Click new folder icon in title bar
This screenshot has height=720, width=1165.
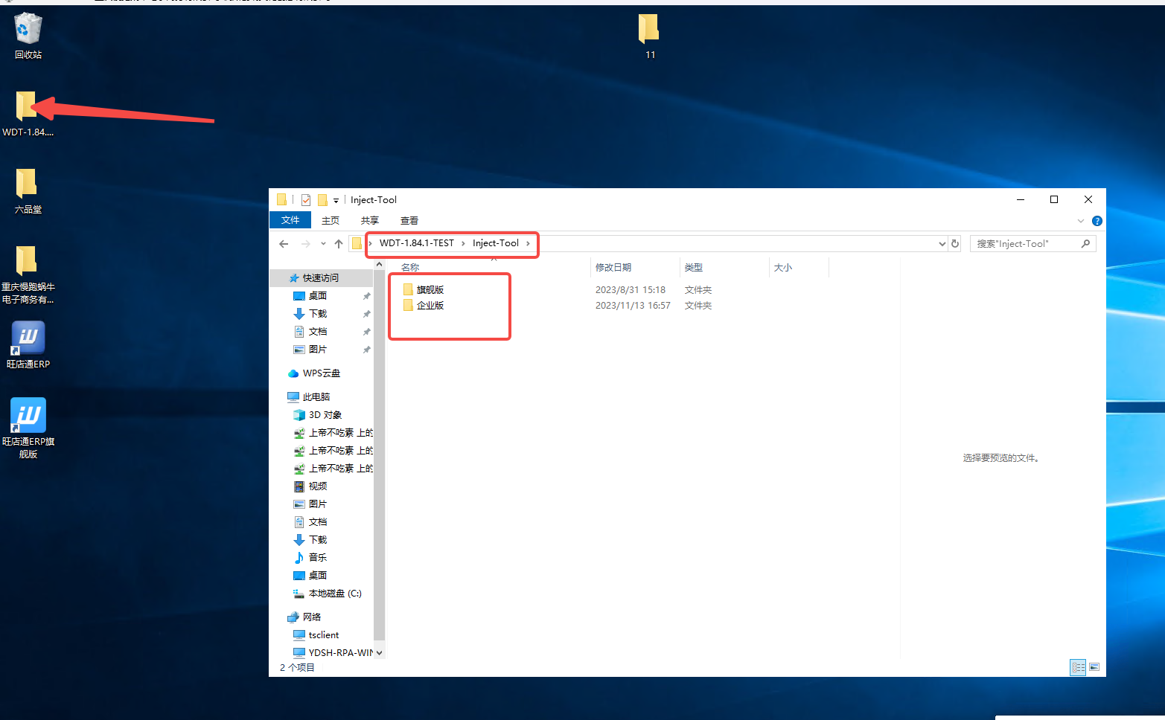[322, 200]
